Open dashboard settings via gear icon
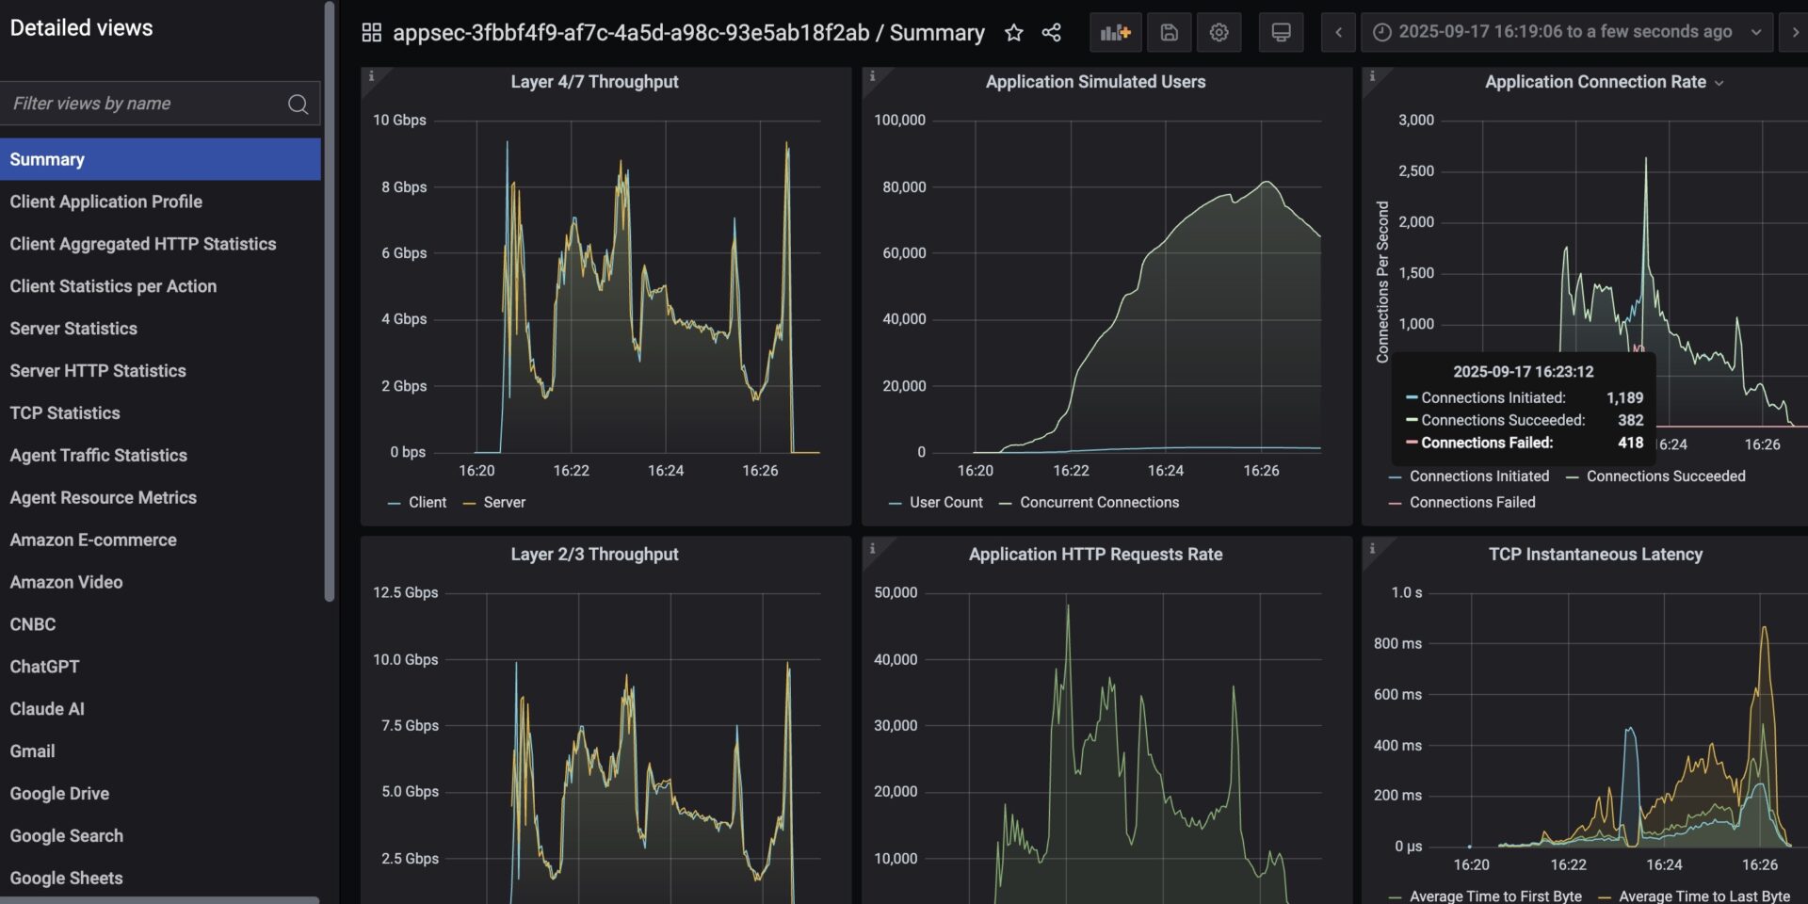The height and width of the screenshot is (904, 1808). 1219,32
